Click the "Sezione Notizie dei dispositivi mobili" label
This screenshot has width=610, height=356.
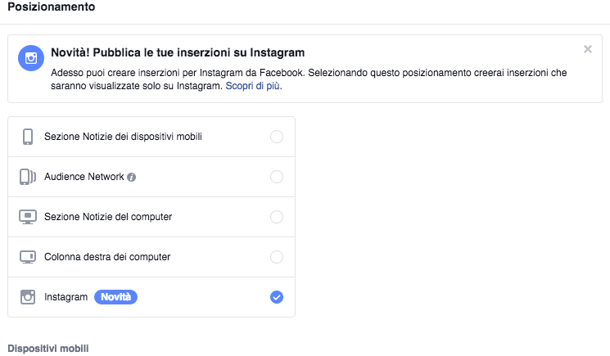(x=123, y=137)
